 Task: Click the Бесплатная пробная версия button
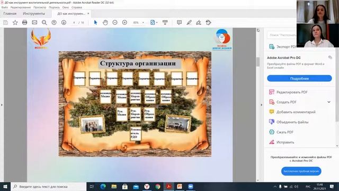pos(301,171)
